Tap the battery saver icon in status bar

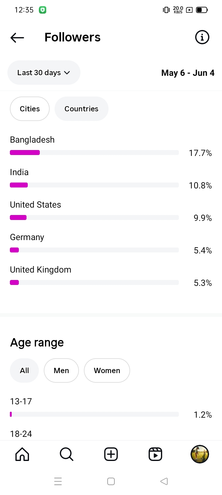point(43,10)
